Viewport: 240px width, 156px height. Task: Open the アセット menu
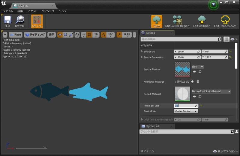32,11
